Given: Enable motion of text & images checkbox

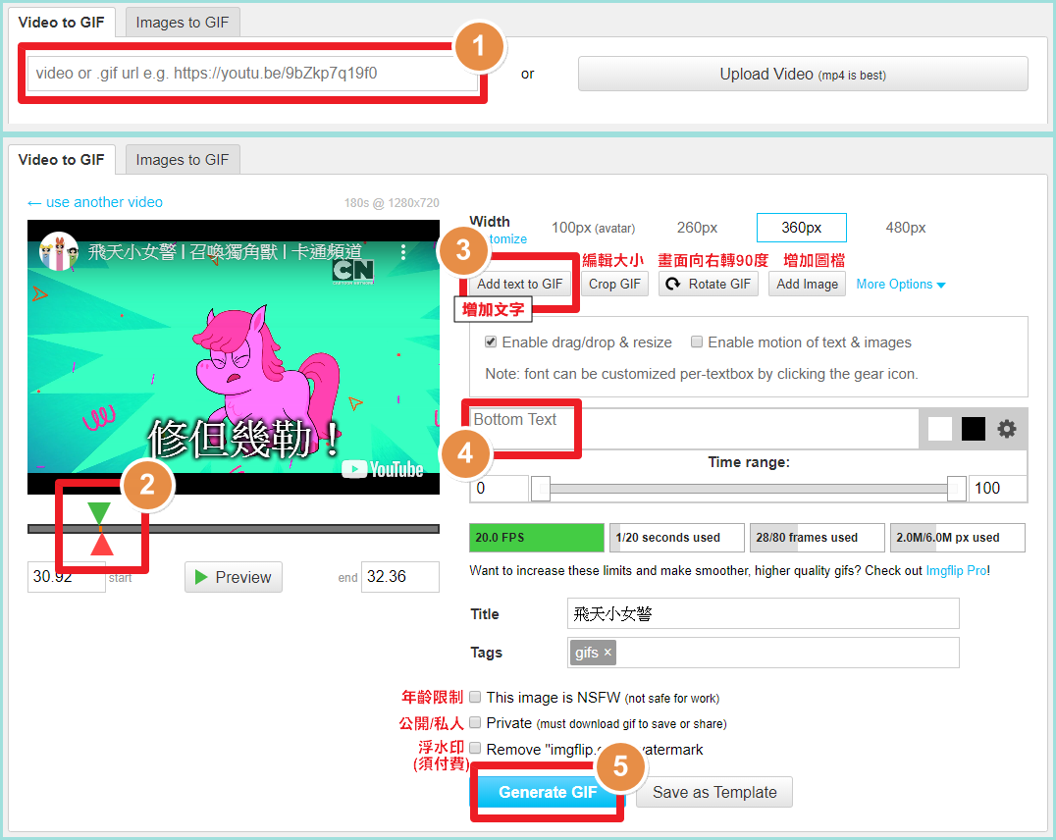Looking at the screenshot, I should 697,341.
